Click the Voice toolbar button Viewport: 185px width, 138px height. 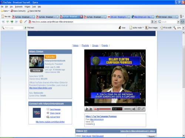tap(122, 28)
